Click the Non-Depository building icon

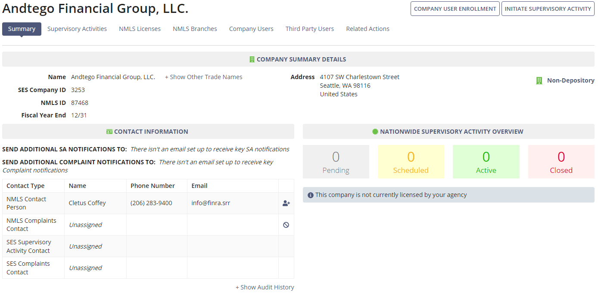click(x=539, y=80)
